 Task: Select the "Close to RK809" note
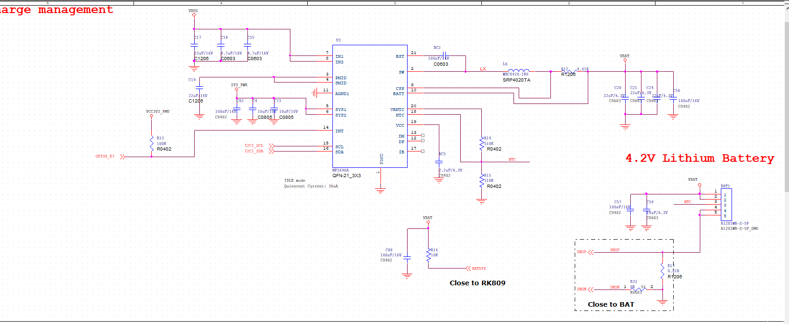tap(477, 283)
